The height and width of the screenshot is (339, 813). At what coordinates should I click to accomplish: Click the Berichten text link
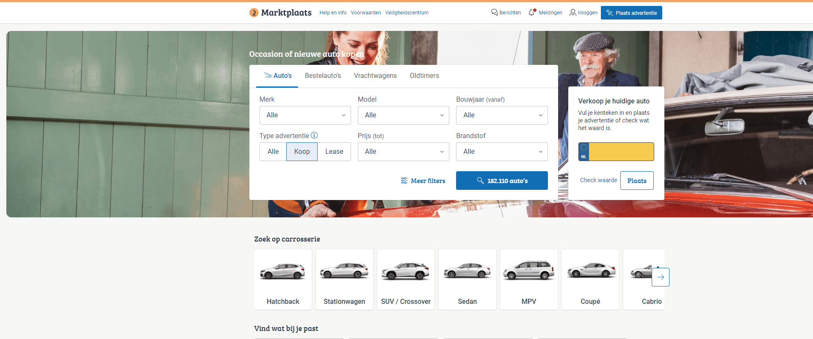[x=510, y=13]
